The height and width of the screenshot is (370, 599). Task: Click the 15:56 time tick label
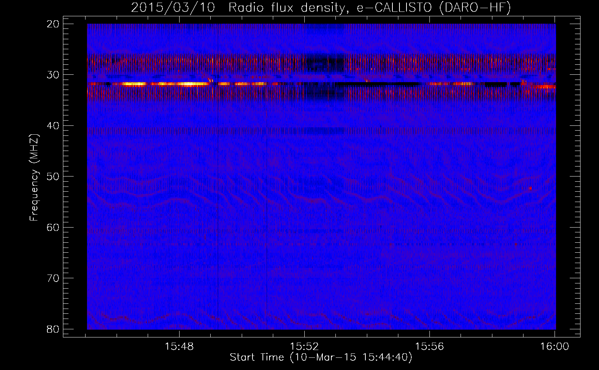[x=429, y=347]
